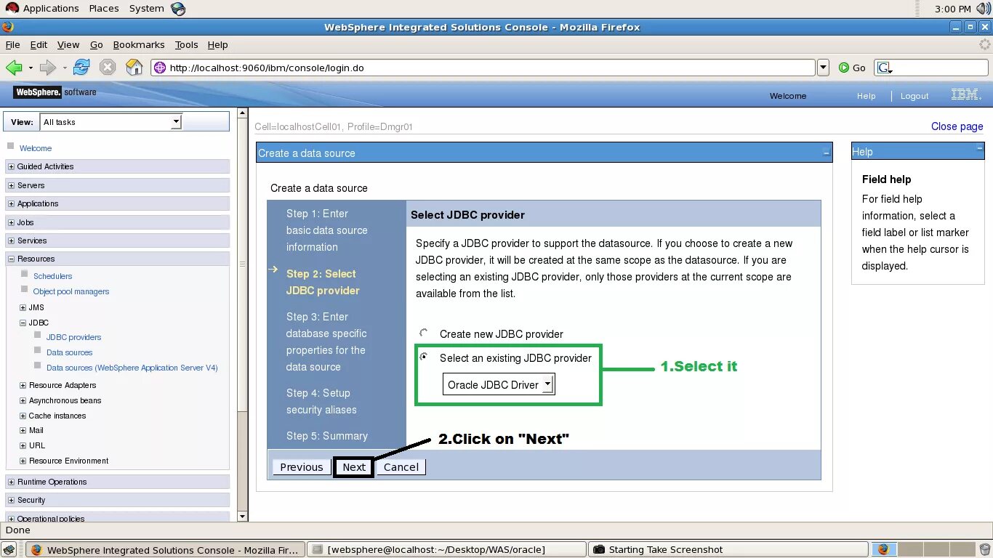Open the View menu in Firefox
Image resolution: width=993 pixels, height=558 pixels.
68,44
